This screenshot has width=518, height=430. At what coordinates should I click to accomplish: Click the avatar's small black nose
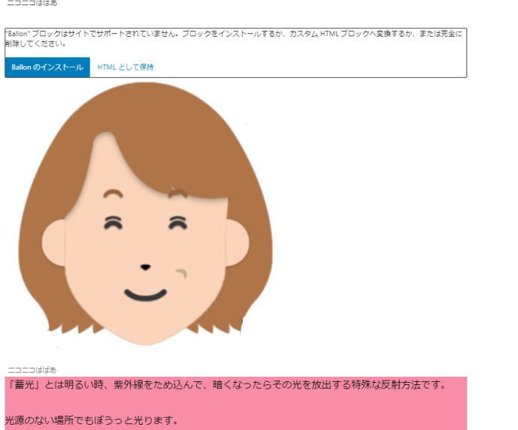click(x=145, y=267)
